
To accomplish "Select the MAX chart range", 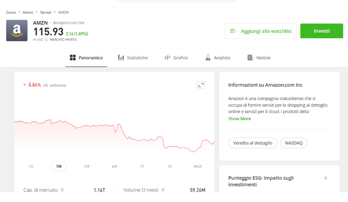I will point(198,167).
